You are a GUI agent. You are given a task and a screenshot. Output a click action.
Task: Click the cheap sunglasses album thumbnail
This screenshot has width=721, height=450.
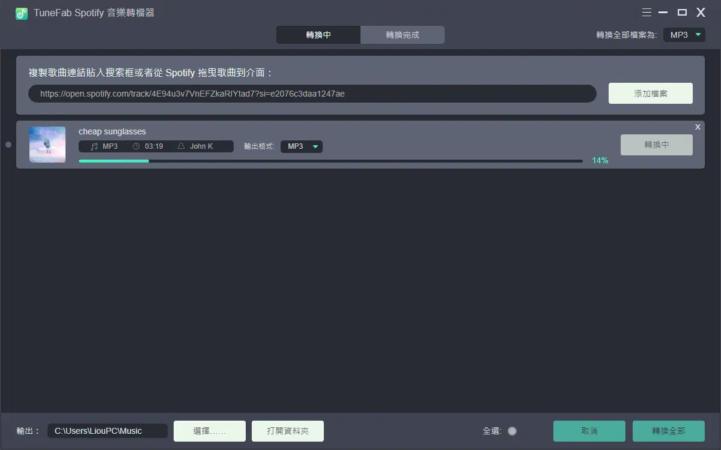click(x=47, y=145)
